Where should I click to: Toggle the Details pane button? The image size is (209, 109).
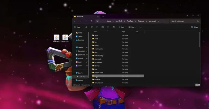(x=194, y=27)
